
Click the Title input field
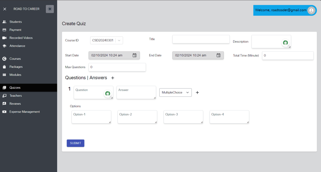coord(201,39)
